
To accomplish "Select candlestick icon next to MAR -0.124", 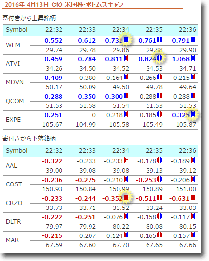I will tap(126, 235).
